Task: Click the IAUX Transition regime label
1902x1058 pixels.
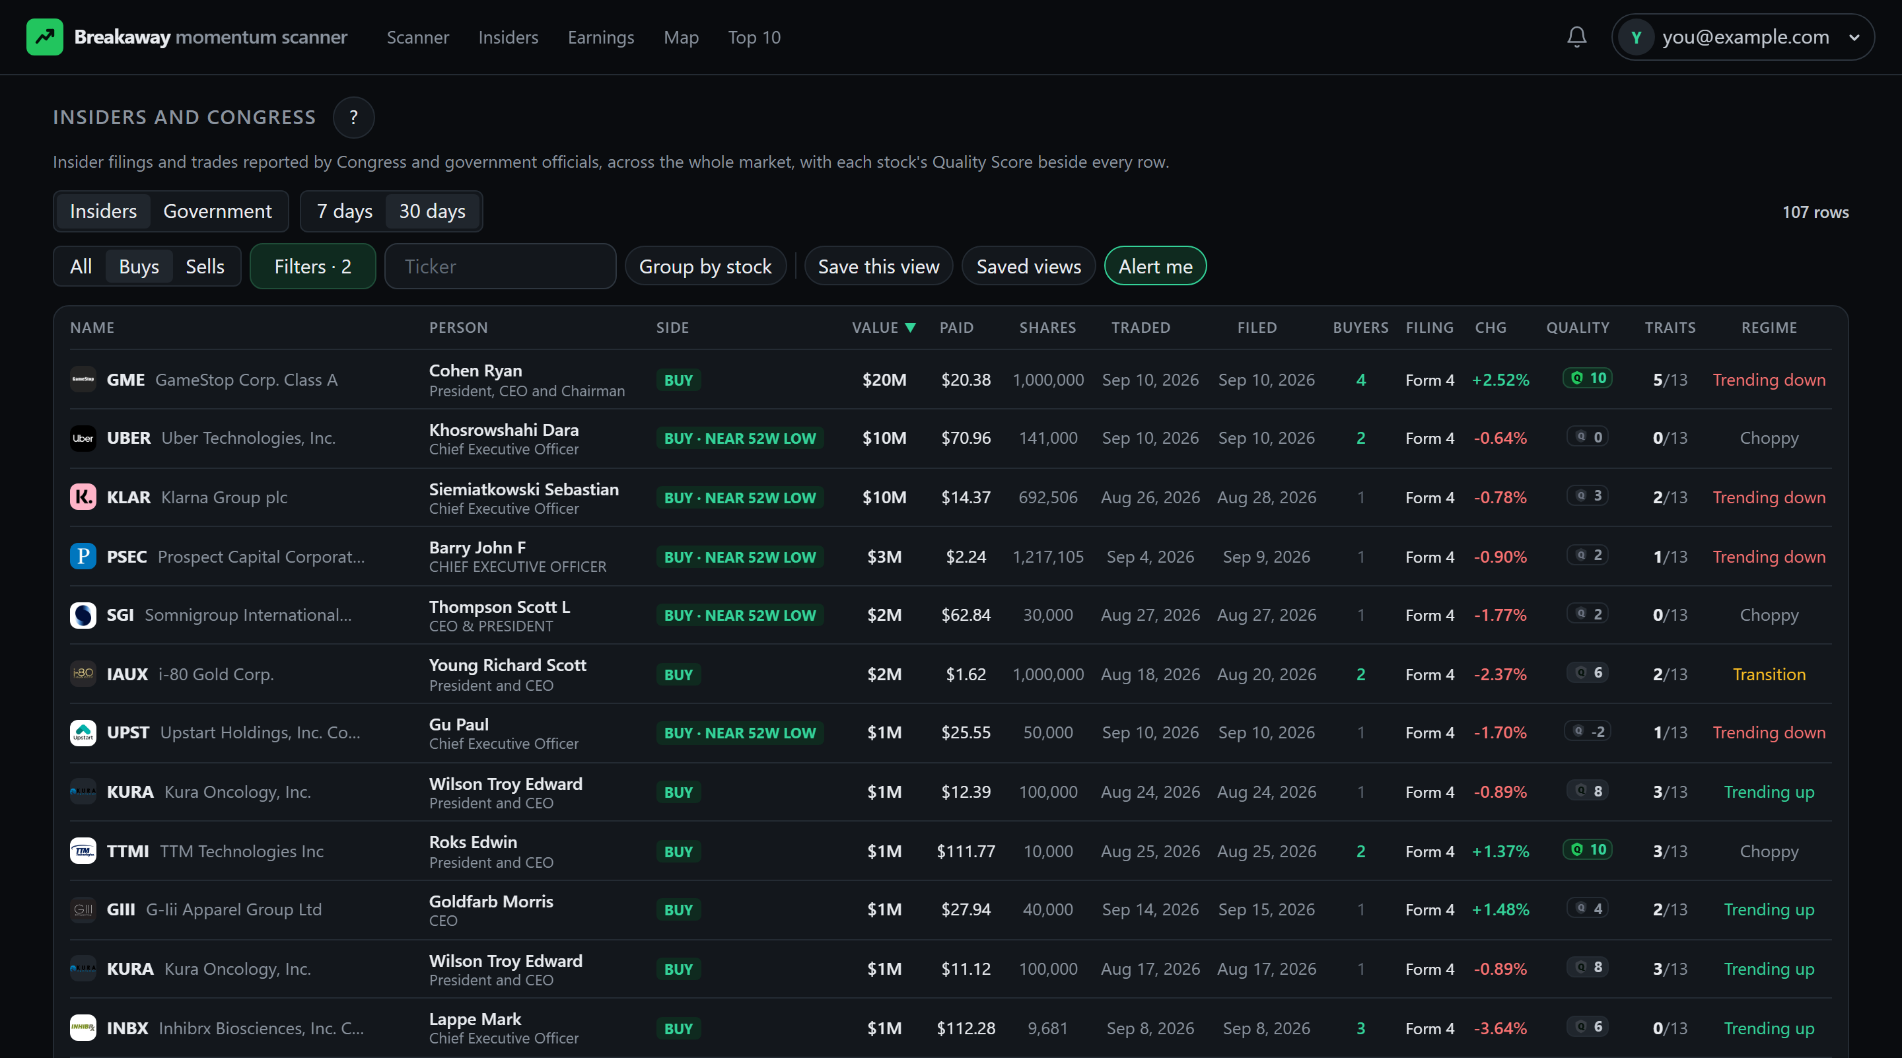Action: (1769, 674)
